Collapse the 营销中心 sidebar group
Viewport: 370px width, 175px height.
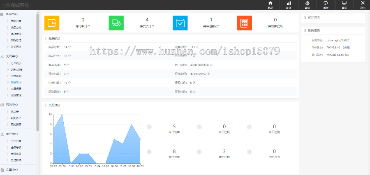pos(12,105)
